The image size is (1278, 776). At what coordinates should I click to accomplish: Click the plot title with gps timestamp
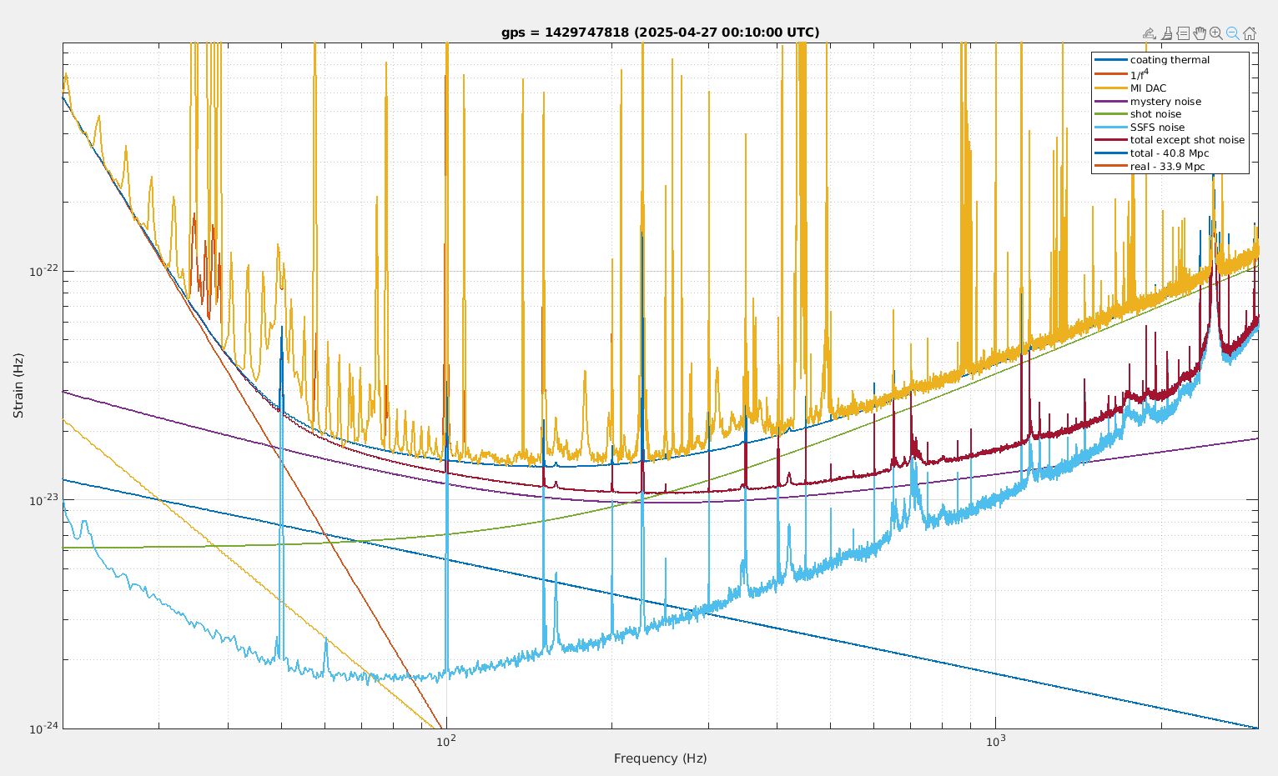pos(661,33)
